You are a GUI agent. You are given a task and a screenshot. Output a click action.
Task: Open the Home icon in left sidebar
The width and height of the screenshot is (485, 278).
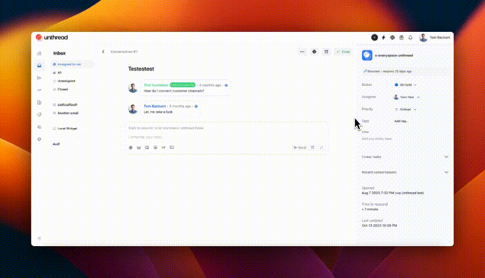tap(39, 53)
